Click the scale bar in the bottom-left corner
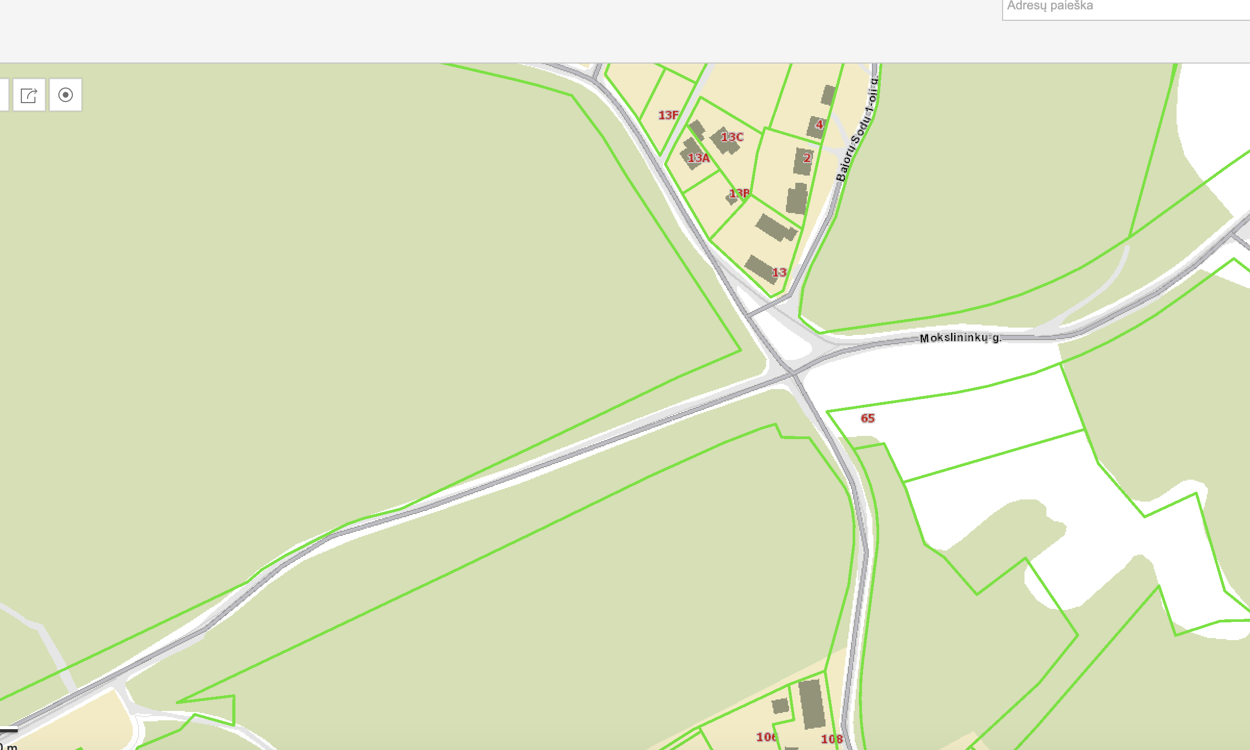 point(9,731)
